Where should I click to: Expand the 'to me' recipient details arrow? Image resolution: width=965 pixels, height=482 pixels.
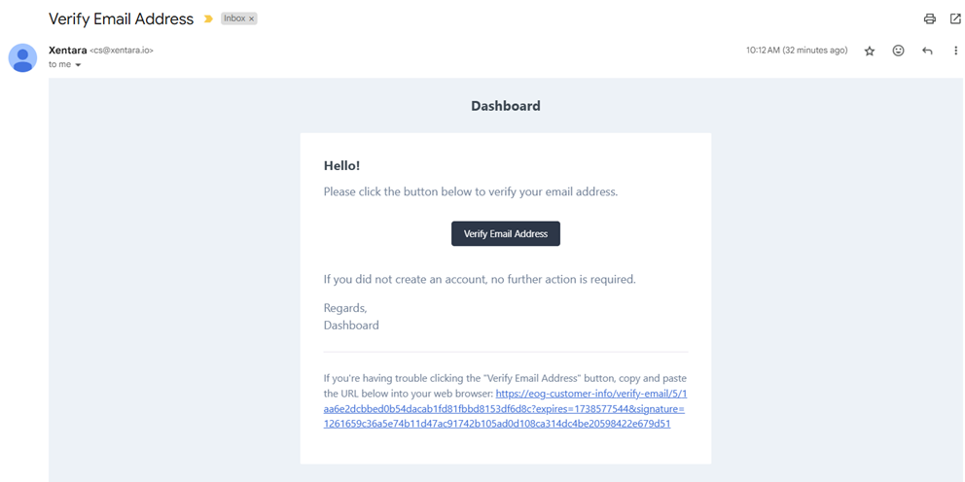pos(78,65)
